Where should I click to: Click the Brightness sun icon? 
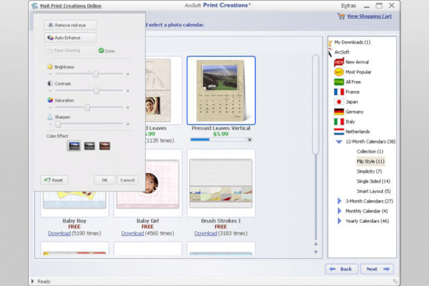coord(50,67)
